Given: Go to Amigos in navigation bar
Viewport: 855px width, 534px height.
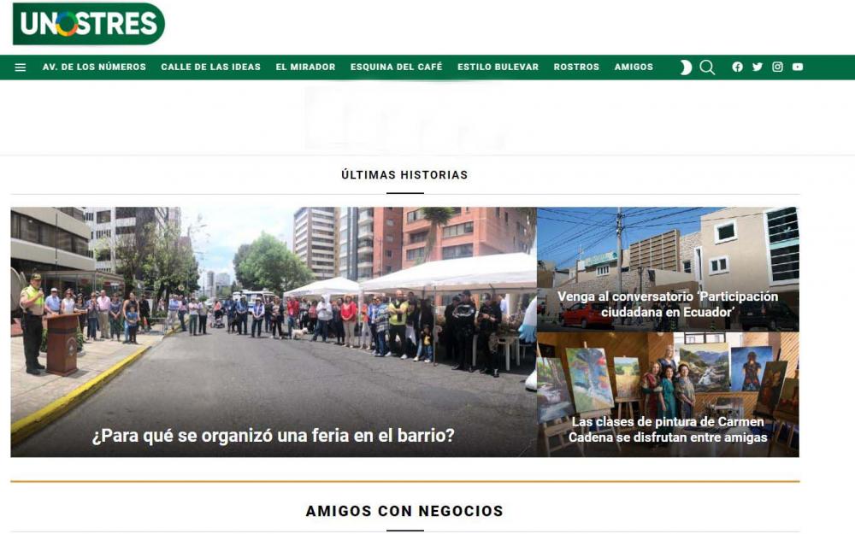Looking at the screenshot, I should click(634, 67).
